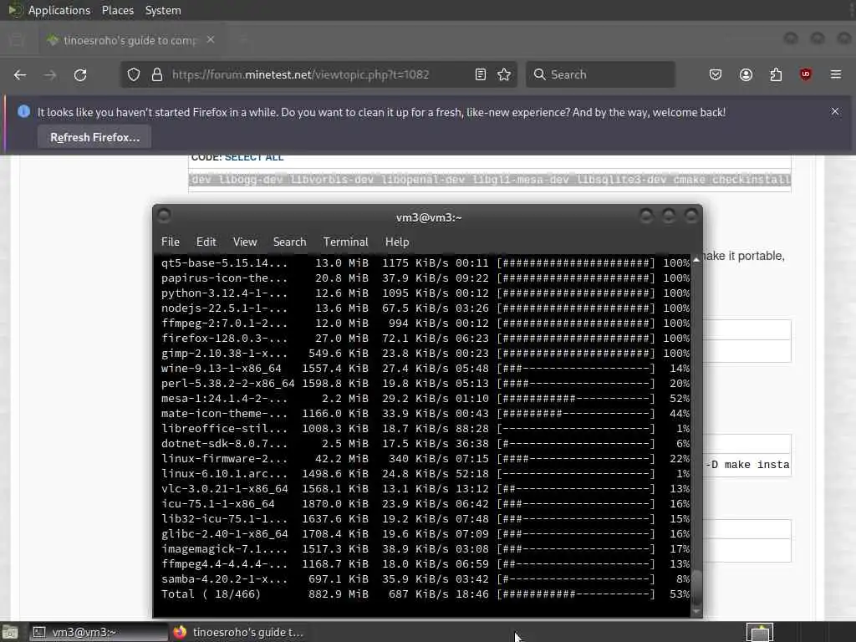Image resolution: width=856 pixels, height=642 pixels.
Task: Open the uBlock Origin extension icon
Action: coord(806,74)
